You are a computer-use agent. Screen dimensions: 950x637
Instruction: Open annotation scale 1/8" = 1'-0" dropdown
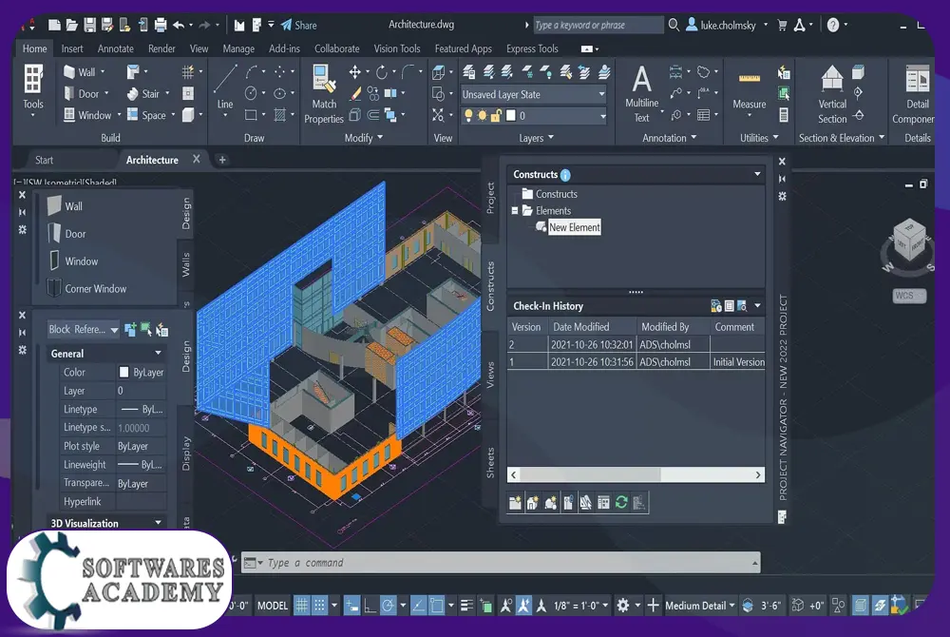[x=579, y=605]
